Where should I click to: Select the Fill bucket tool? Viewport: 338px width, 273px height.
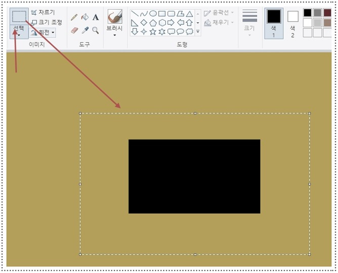click(85, 17)
